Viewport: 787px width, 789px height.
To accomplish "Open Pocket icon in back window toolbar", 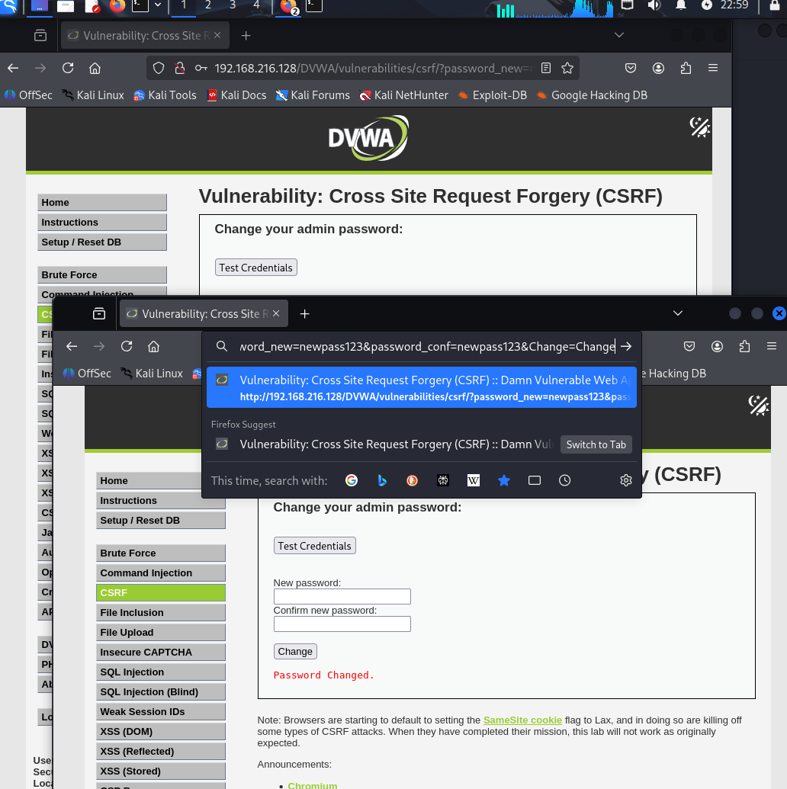I will [631, 68].
